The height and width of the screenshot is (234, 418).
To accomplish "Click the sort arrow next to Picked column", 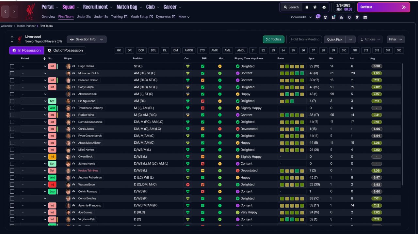I will pyautogui.click(x=44, y=59).
